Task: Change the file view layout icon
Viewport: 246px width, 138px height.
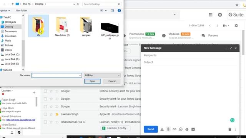Action: click(x=101, y=10)
